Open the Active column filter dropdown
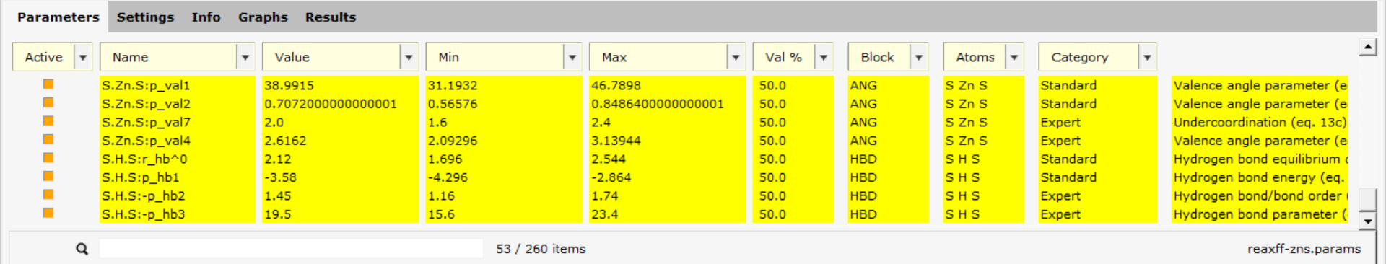Screen dimensions: 1386x264 (83, 57)
